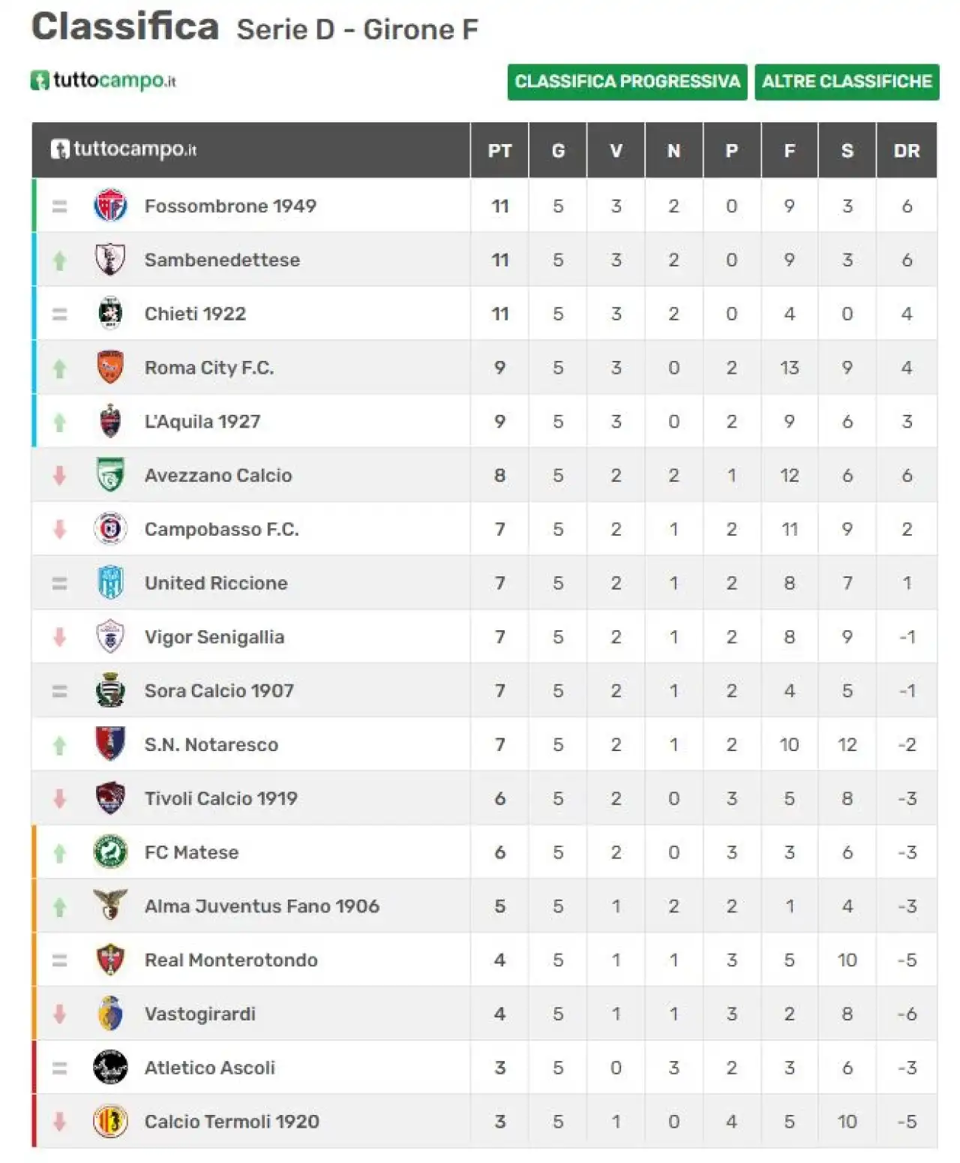The height and width of the screenshot is (1163, 960).
Task: Click the red down arrow beside Vastogirardi
Action: [x=60, y=1014]
